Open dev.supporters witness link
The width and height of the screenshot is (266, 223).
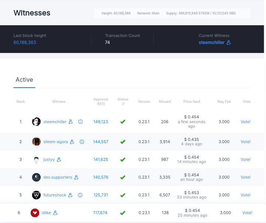tap(58, 177)
